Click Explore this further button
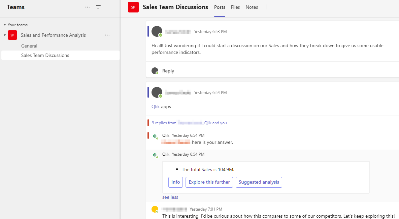The width and height of the screenshot is (399, 219). [x=209, y=182]
